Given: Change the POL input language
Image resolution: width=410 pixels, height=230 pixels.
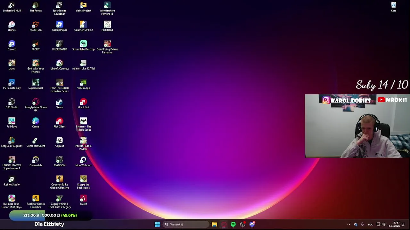Looking at the screenshot, I should 370,224.
